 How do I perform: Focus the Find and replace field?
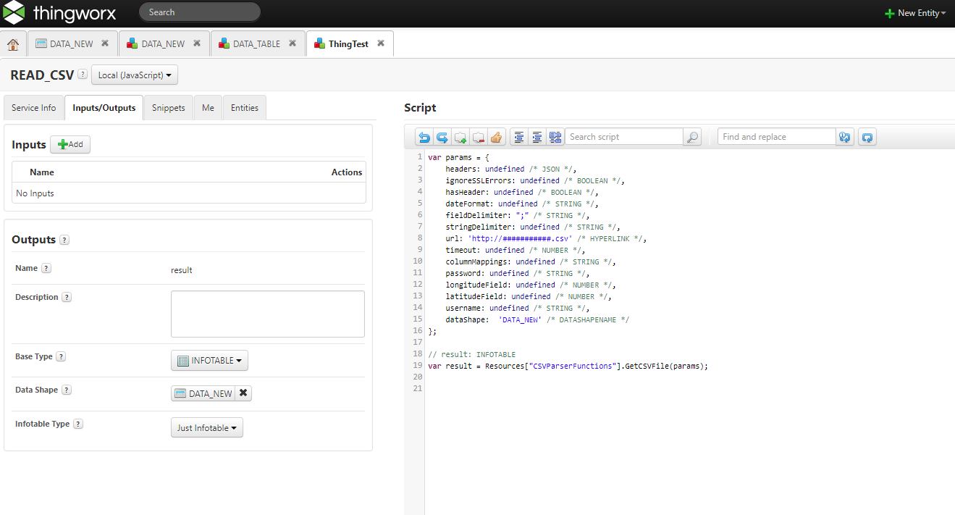tap(777, 137)
